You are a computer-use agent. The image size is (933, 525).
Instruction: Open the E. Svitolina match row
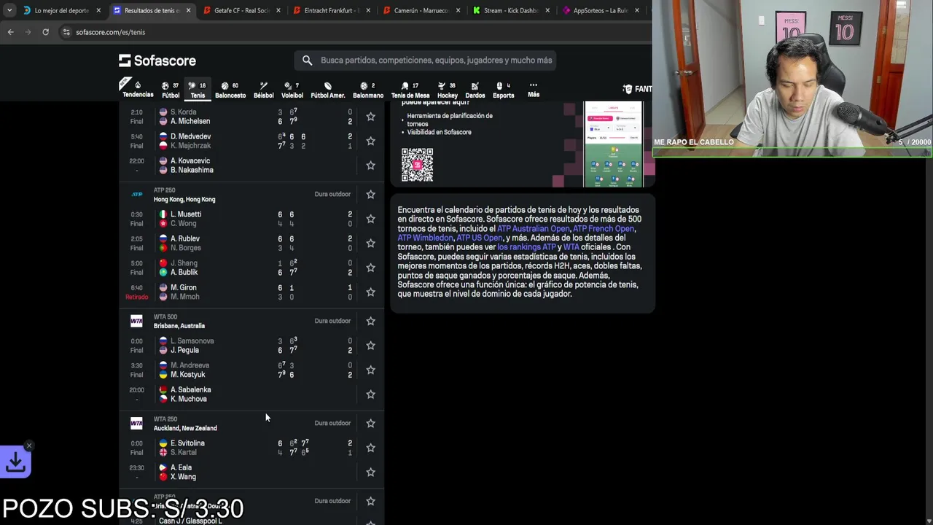(252, 448)
